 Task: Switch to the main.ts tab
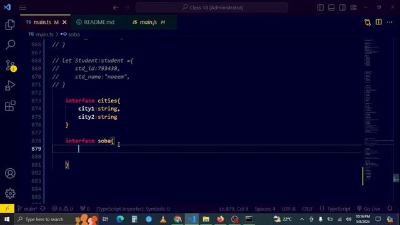click(x=42, y=22)
